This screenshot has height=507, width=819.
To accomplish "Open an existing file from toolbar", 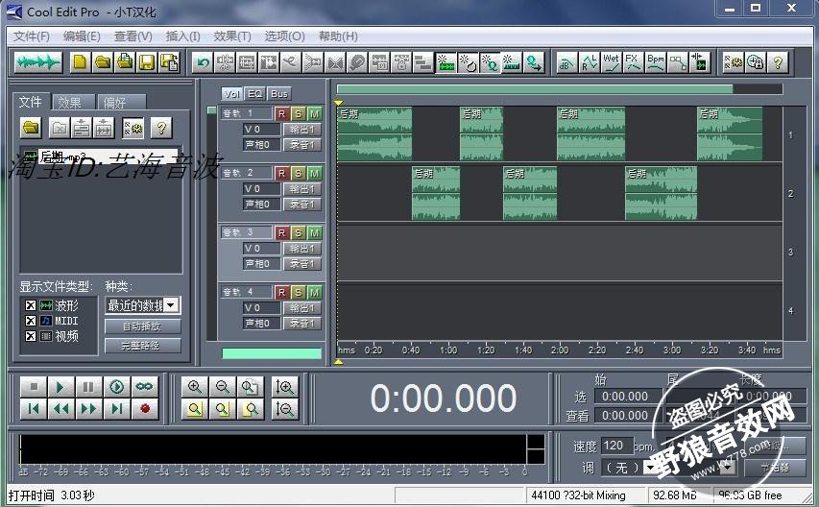I will pyautogui.click(x=103, y=62).
